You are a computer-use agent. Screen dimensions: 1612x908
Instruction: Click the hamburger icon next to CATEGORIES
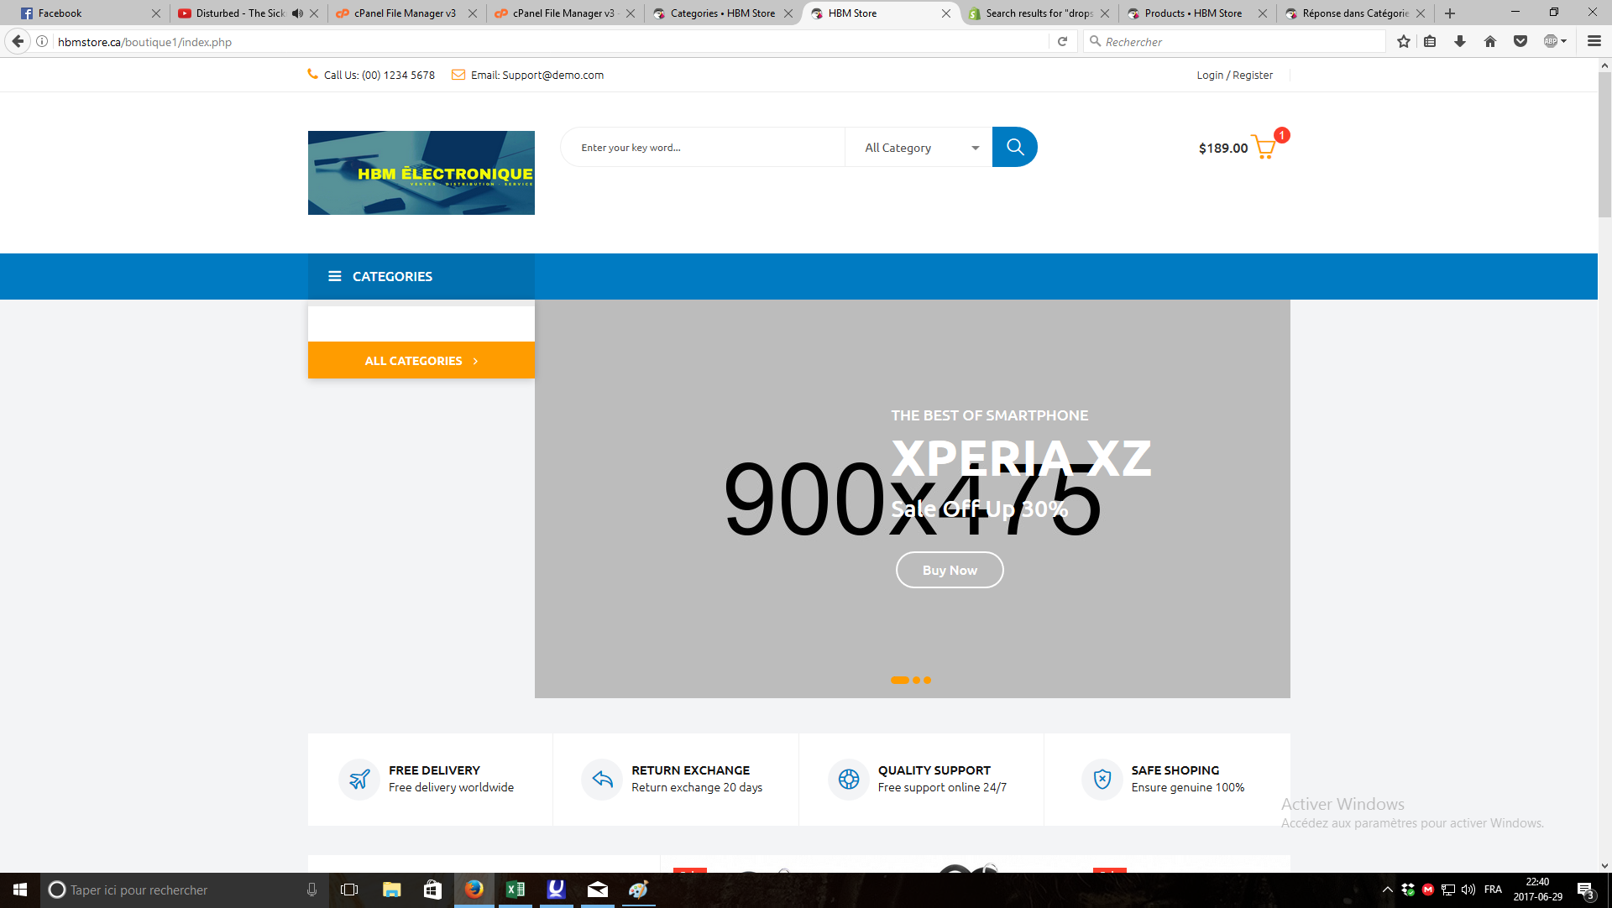coord(334,276)
